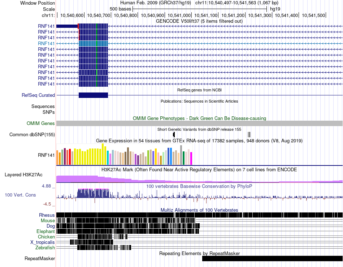Click the chr11:10,540,497-10,541,563 position text
Screen dimensions: 343x267
237,3
